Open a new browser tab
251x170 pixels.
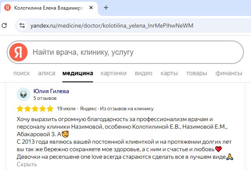(106, 8)
